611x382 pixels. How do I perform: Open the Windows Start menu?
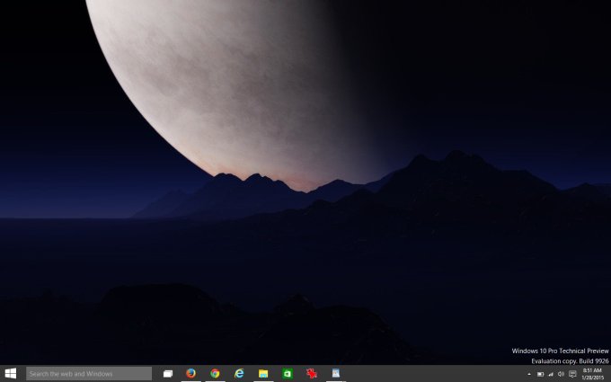coord(11,373)
